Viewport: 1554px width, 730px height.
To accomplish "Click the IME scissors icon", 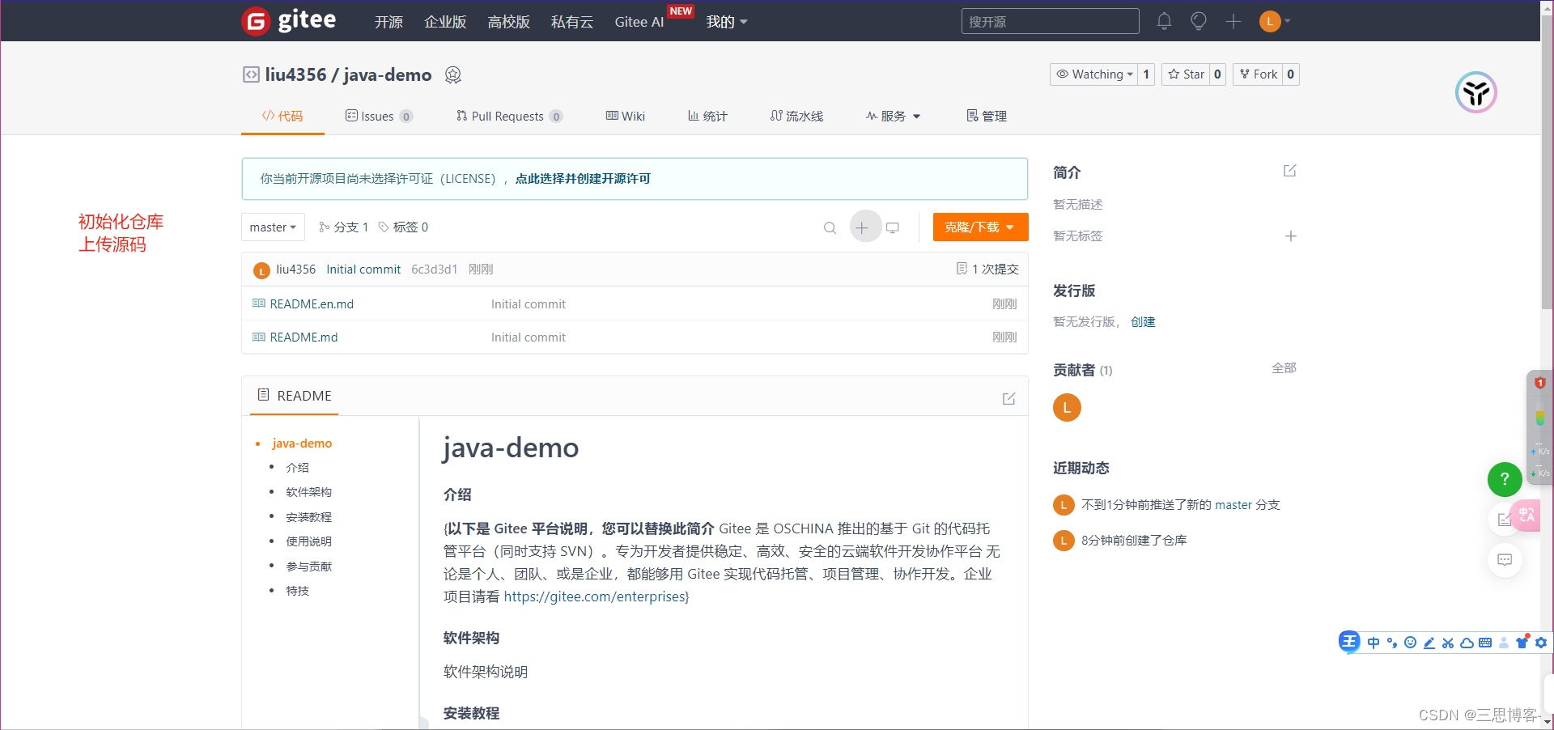I will tap(1448, 643).
